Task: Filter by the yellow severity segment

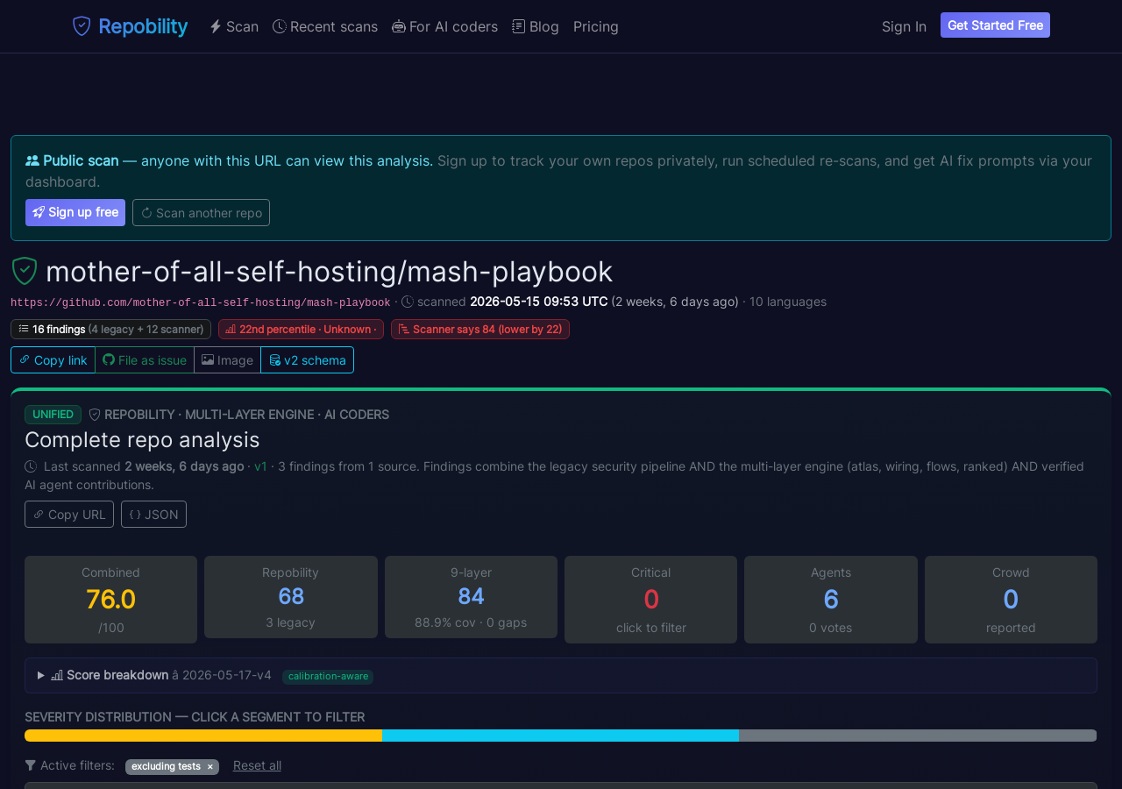Action: click(x=203, y=736)
